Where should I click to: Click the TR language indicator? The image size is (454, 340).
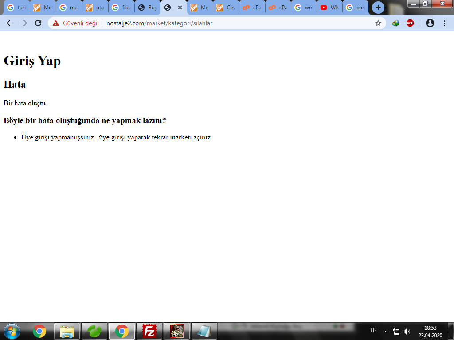pyautogui.click(x=373, y=330)
